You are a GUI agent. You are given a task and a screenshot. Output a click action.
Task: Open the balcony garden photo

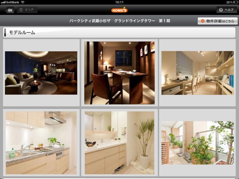click(x=198, y=143)
